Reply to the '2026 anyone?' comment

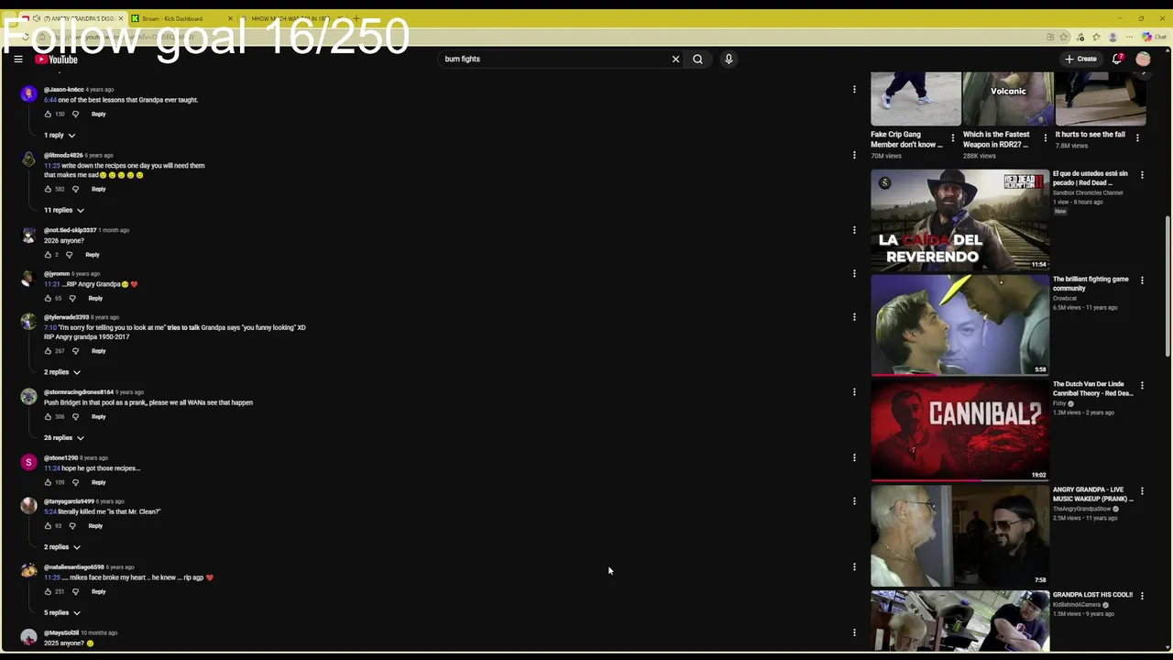(x=92, y=255)
